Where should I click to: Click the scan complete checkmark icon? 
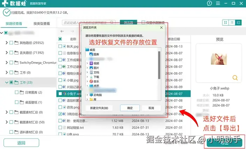point(7,13)
